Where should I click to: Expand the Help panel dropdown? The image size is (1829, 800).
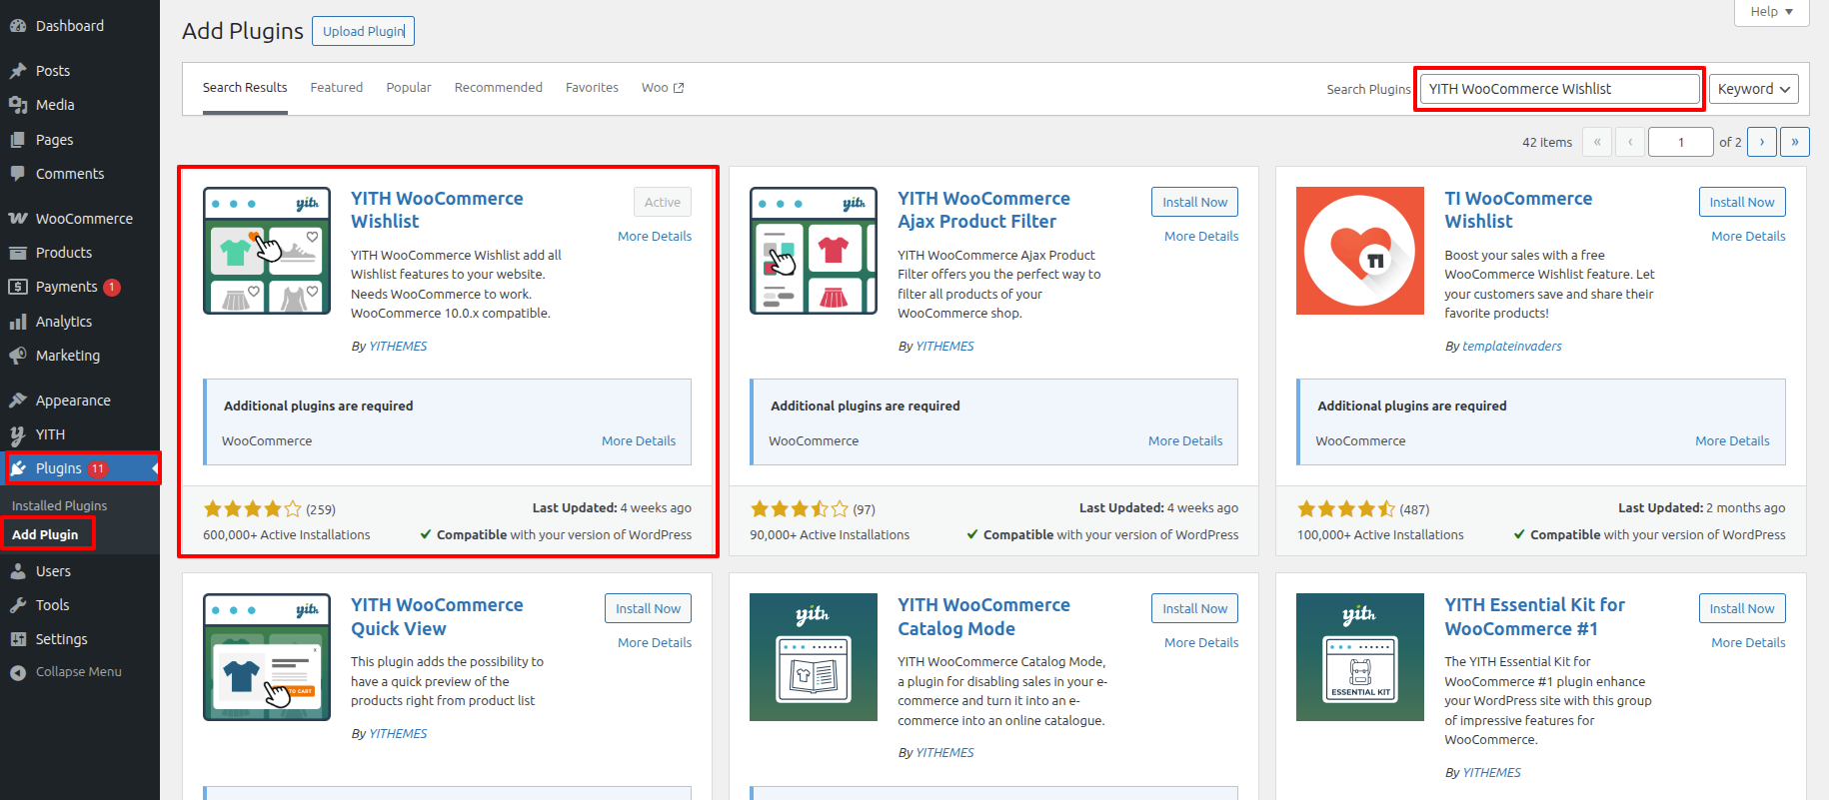(1772, 12)
